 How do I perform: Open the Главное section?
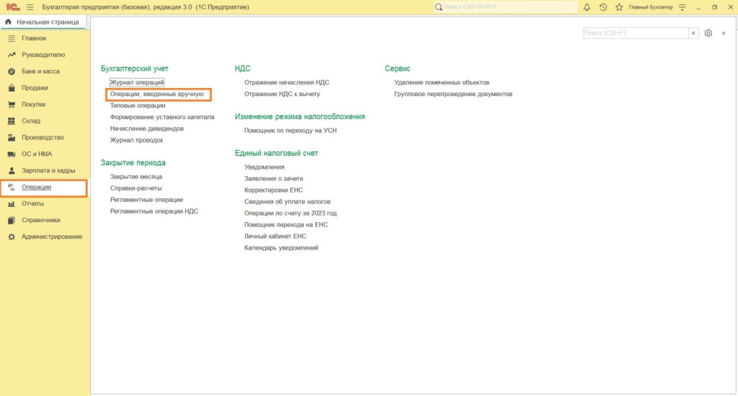(x=34, y=38)
